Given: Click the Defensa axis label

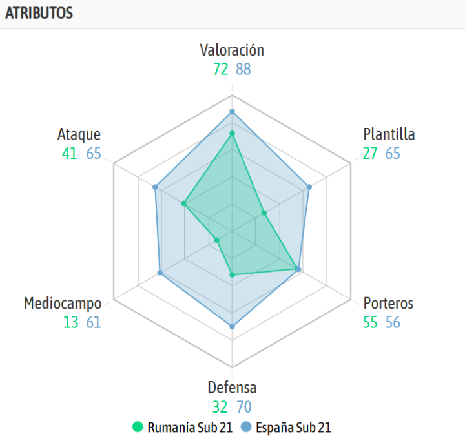Looking at the screenshot, I should 232,388.
